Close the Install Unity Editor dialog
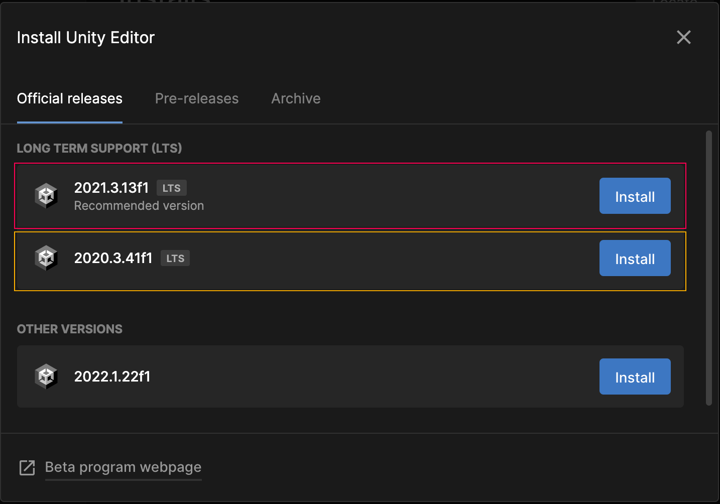This screenshot has width=720, height=504. [683, 37]
